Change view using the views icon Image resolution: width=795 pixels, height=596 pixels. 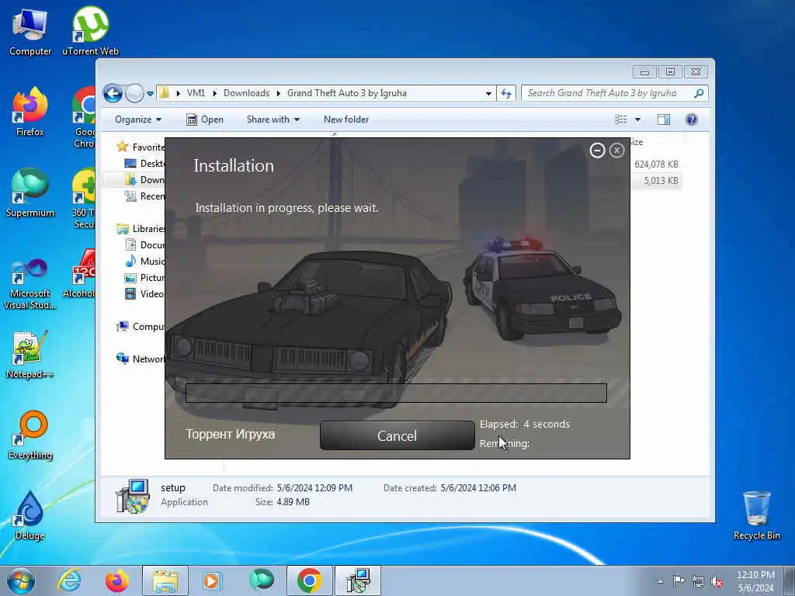(x=620, y=120)
